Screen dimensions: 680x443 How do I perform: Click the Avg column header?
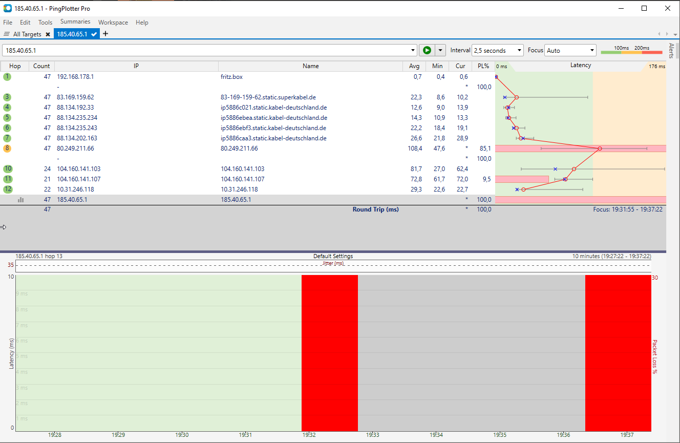pyautogui.click(x=414, y=66)
